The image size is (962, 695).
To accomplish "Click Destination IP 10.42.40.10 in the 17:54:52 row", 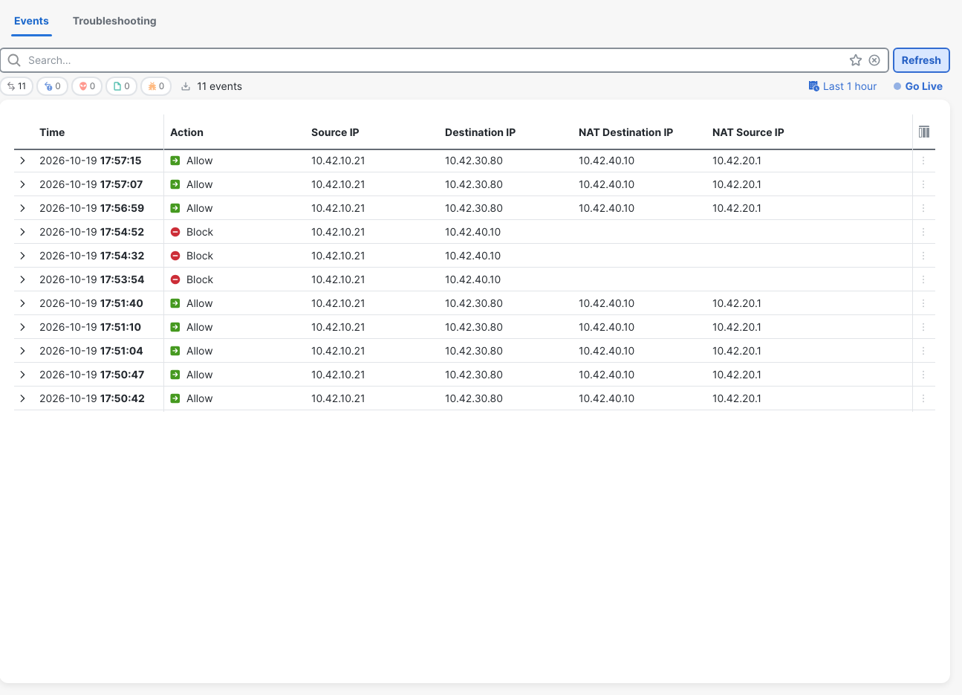I will (472, 232).
